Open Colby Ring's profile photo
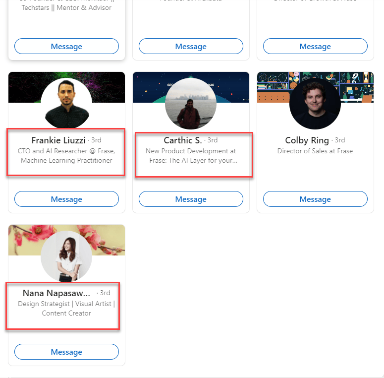 pos(315,104)
